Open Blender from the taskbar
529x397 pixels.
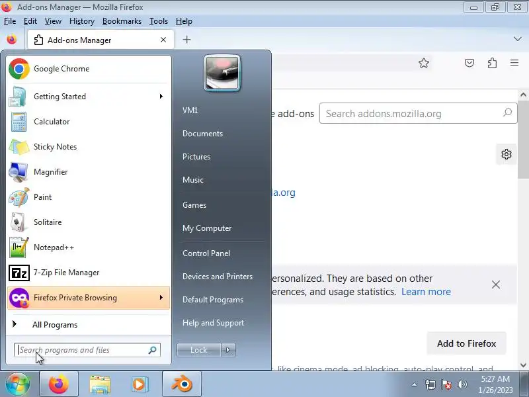point(182,384)
